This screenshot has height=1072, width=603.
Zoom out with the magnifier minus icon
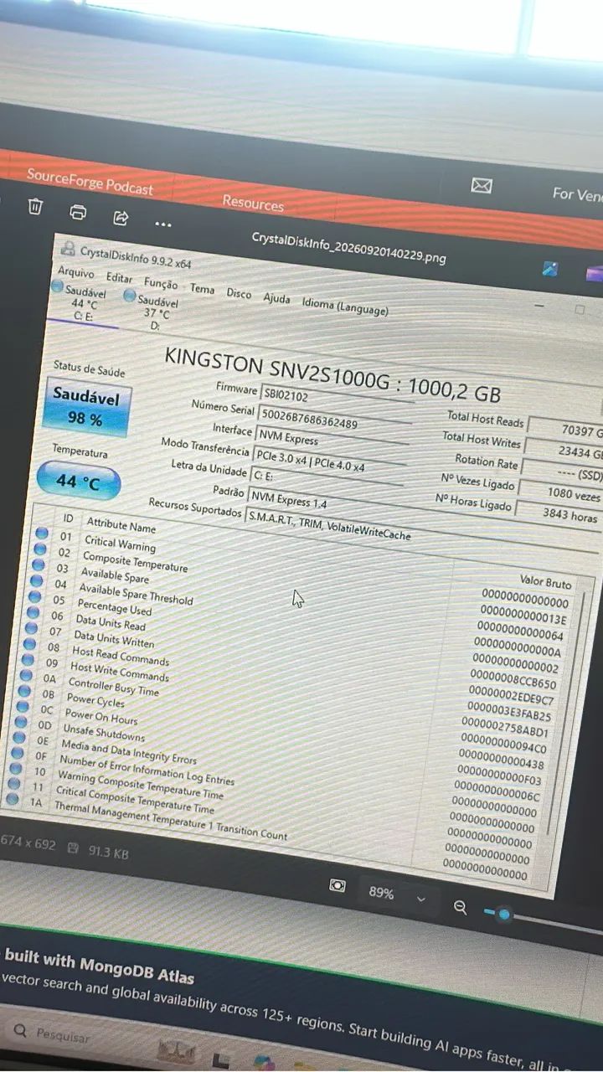460,907
